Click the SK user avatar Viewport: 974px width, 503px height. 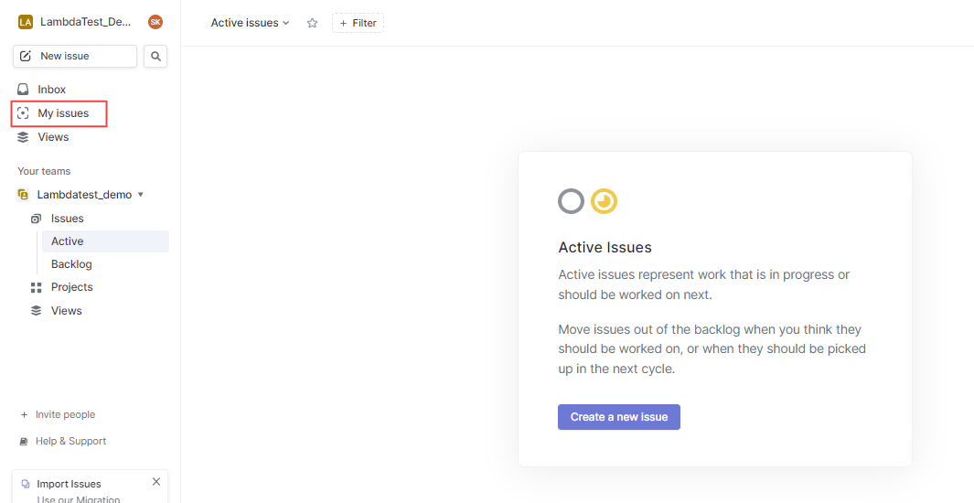155,22
